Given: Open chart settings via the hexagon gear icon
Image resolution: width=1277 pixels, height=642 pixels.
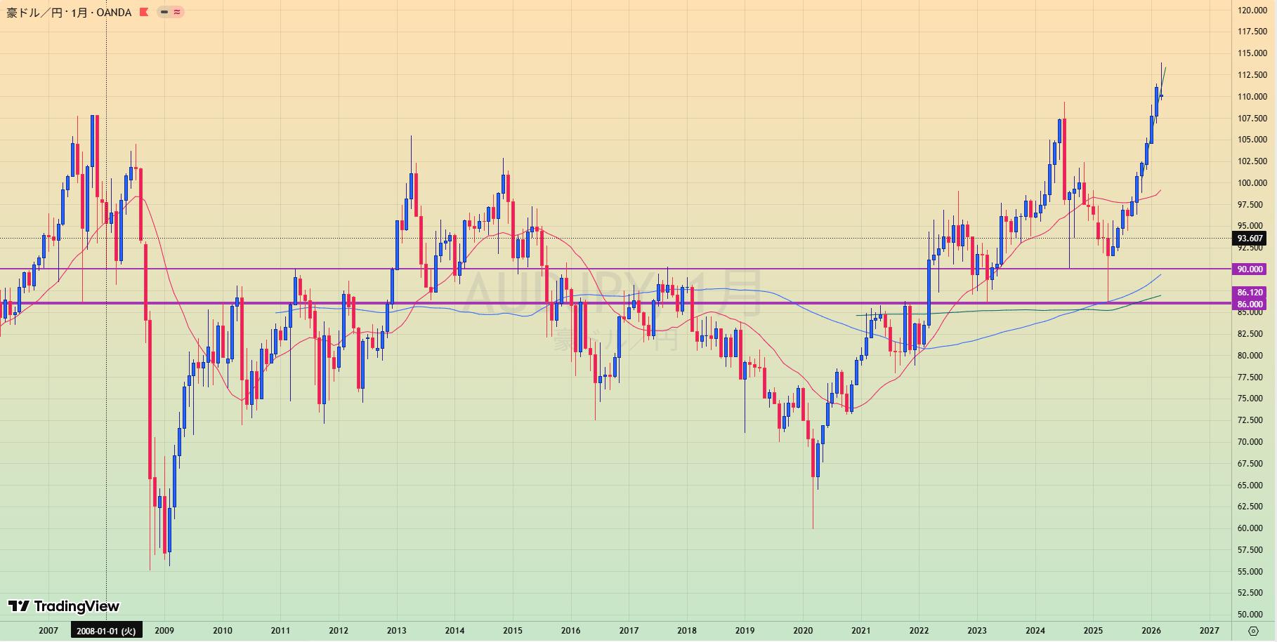Looking at the screenshot, I should 1253,631.
